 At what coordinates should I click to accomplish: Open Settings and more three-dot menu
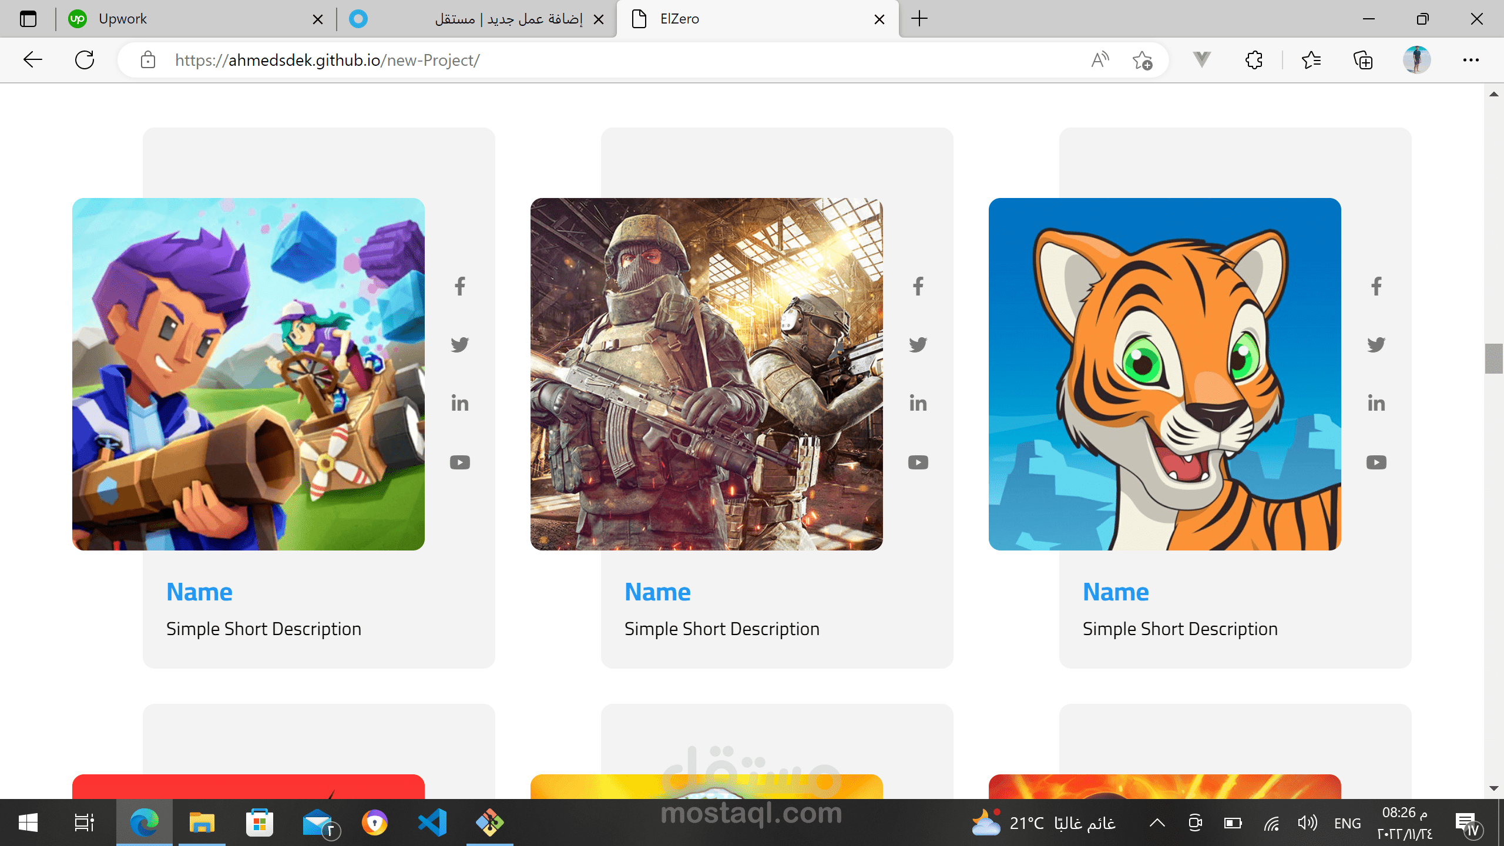point(1471,60)
